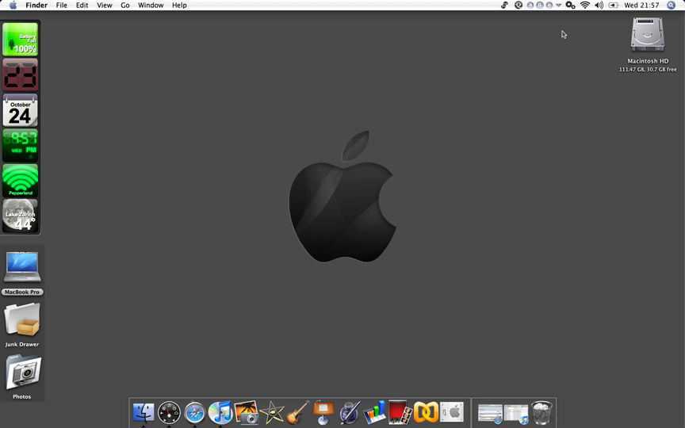Go to previous track in menu bar
685x428 pixels.
tap(530, 6)
